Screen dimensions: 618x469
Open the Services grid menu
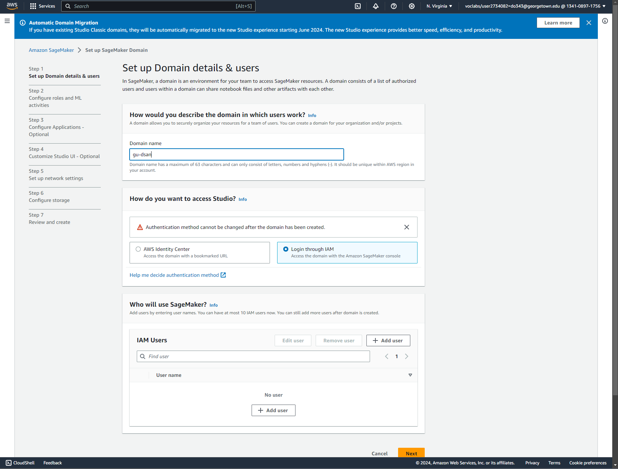coord(42,6)
